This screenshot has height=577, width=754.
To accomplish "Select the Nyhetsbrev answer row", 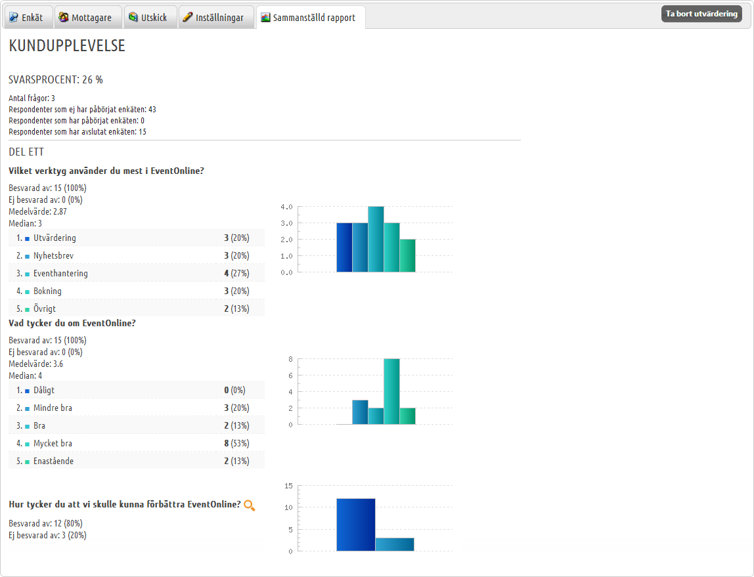I will click(x=137, y=255).
